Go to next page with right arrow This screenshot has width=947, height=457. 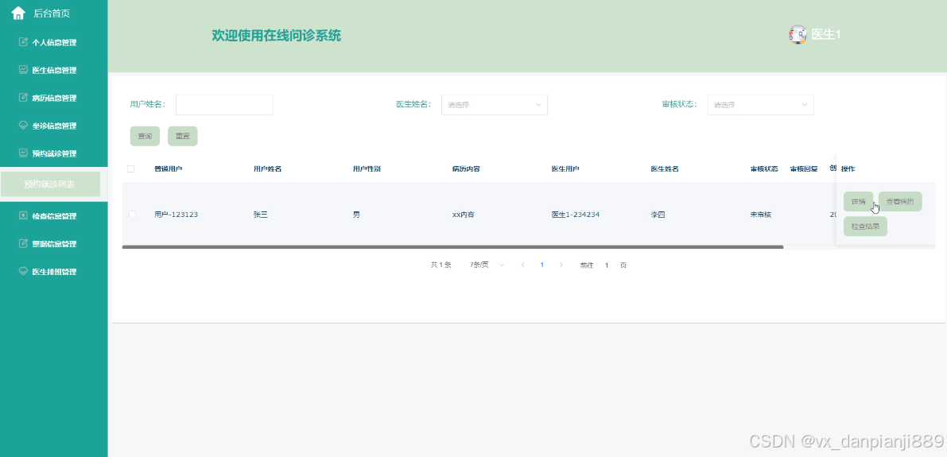point(561,265)
